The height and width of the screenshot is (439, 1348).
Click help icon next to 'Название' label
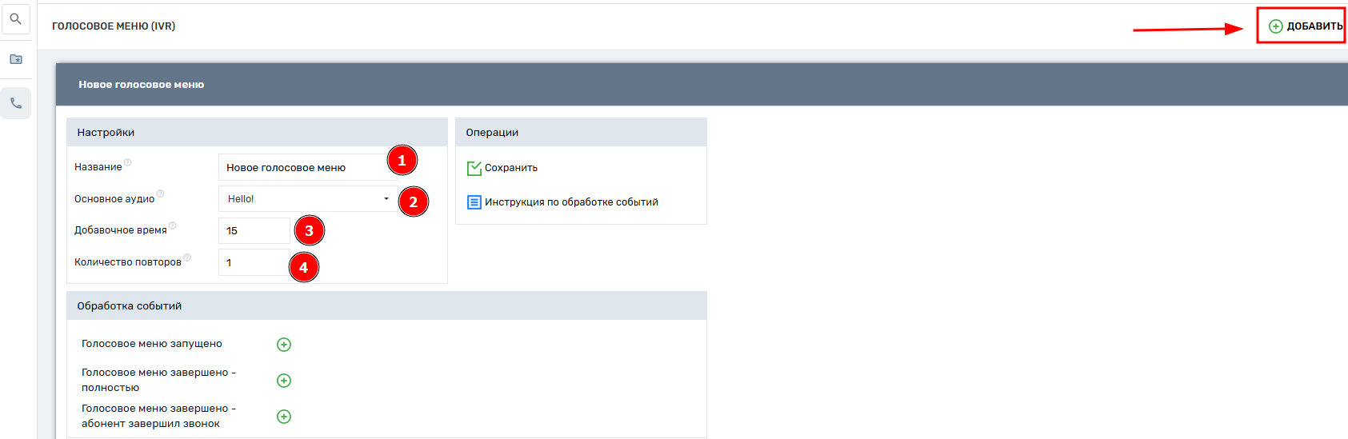pyautogui.click(x=128, y=163)
